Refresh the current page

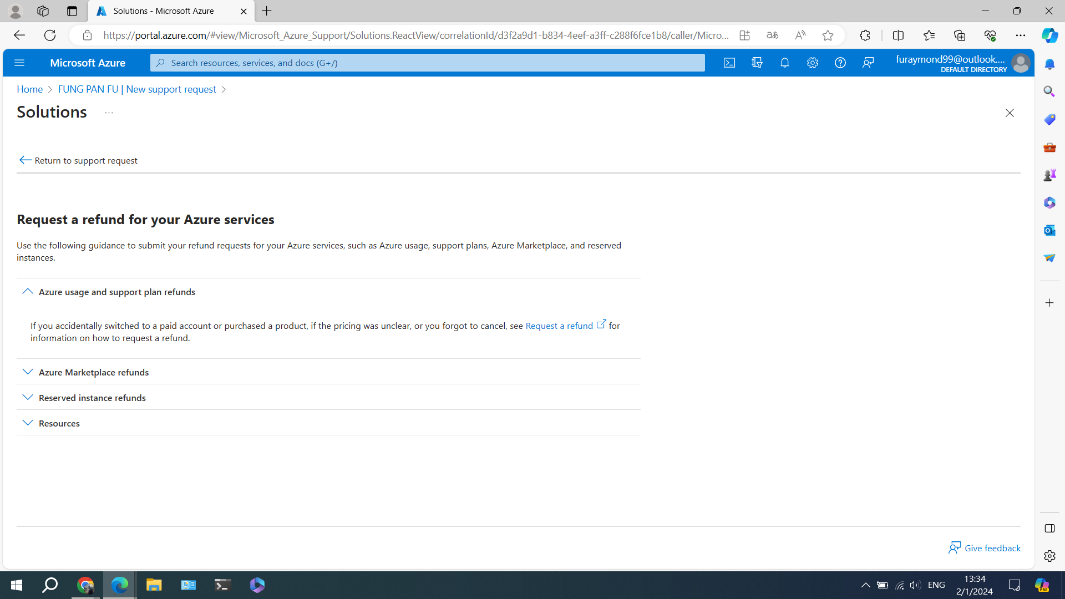coord(50,35)
